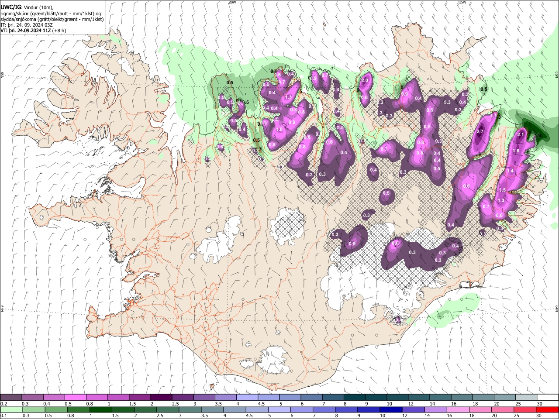
Task: Click the 2.7 snowfall value on the map
Action: 480,132
